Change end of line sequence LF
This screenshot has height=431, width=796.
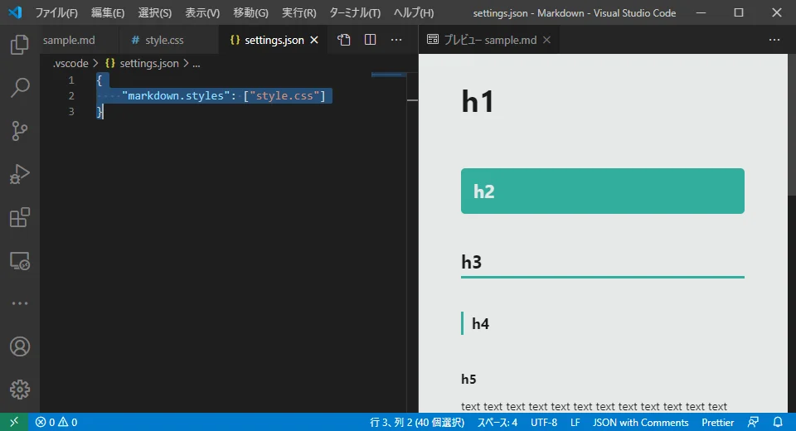(575, 422)
